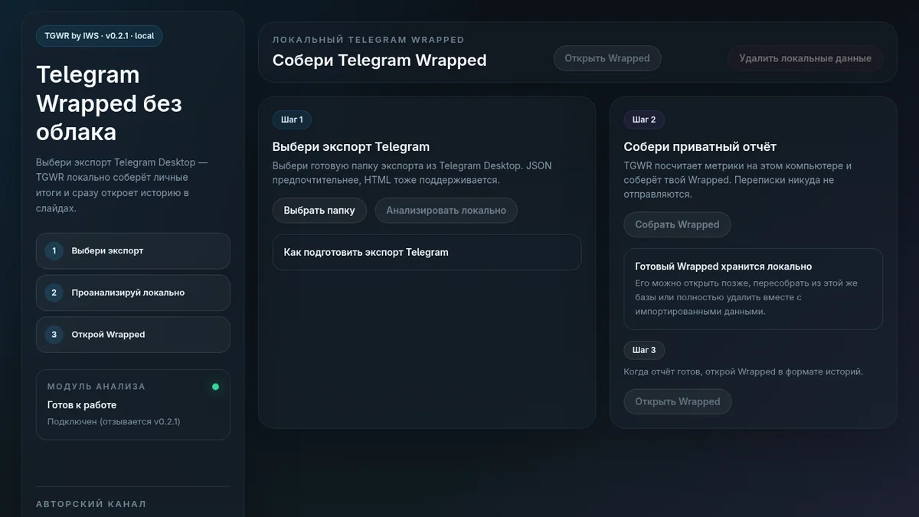Select sidebar step 'Открой Wrapped'
Viewport: 919px width, 517px height.
click(x=132, y=335)
